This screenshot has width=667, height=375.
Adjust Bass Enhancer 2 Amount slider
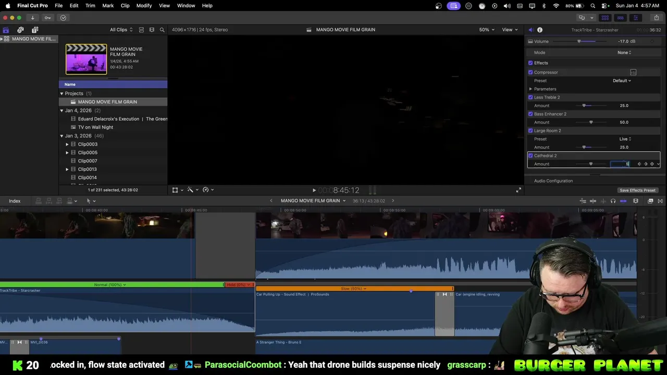[x=591, y=122]
